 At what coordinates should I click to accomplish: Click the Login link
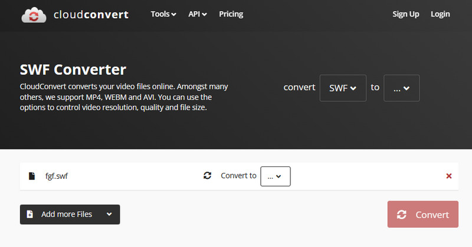click(x=440, y=14)
